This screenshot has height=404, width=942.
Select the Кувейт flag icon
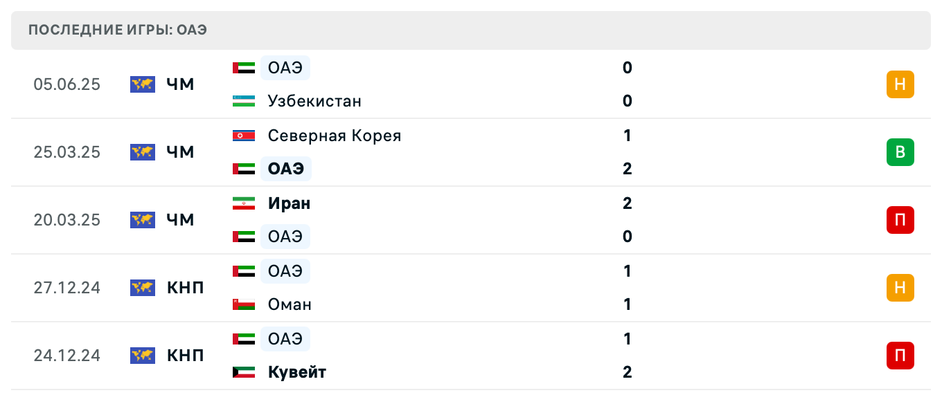point(244,372)
